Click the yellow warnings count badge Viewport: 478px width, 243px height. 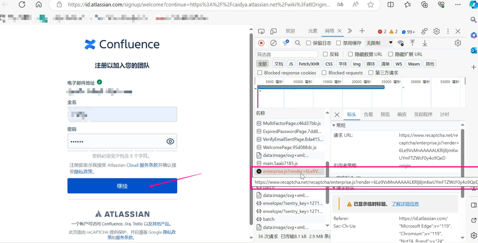[x=394, y=32]
